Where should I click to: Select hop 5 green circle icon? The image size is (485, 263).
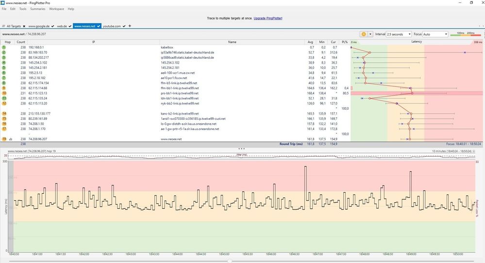4,67
